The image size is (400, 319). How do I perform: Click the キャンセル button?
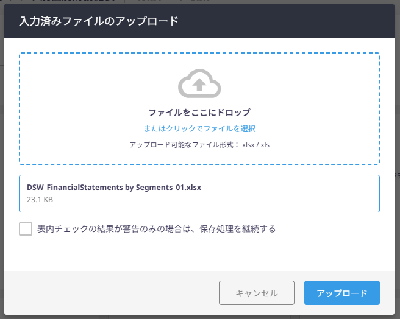(256, 293)
